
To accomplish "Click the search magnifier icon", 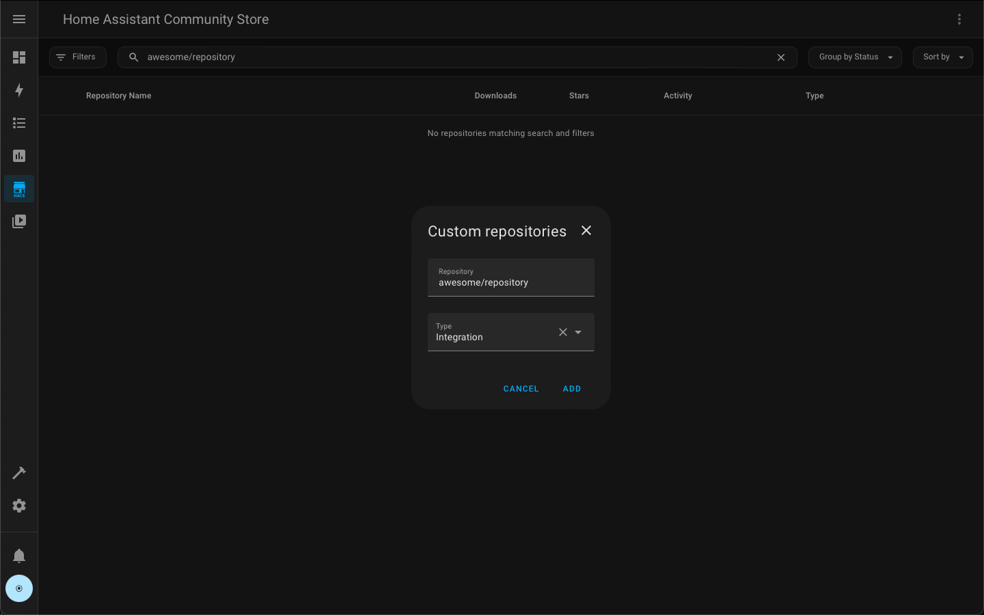I will (133, 57).
